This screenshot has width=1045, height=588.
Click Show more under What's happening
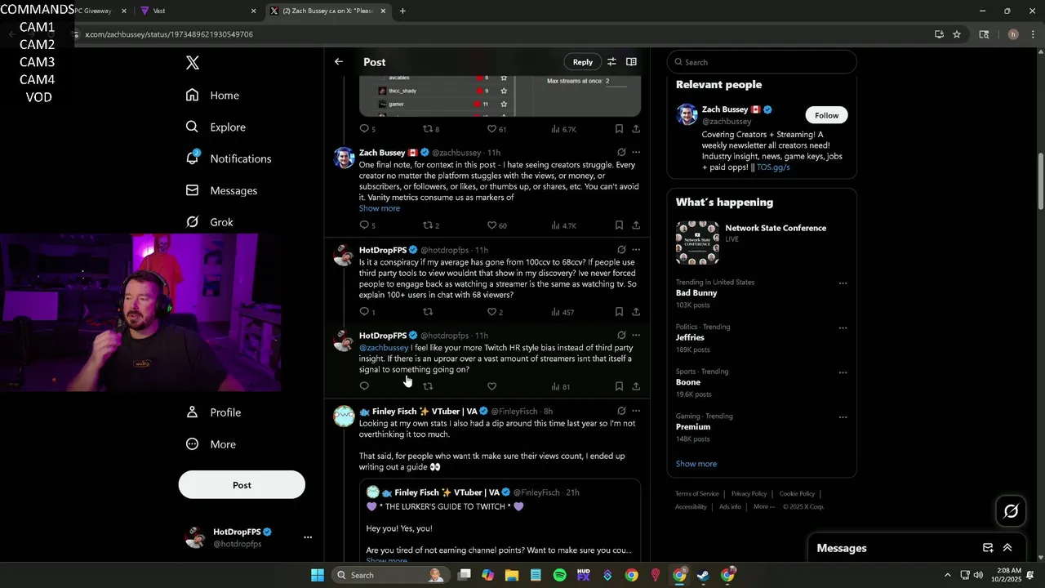(696, 464)
